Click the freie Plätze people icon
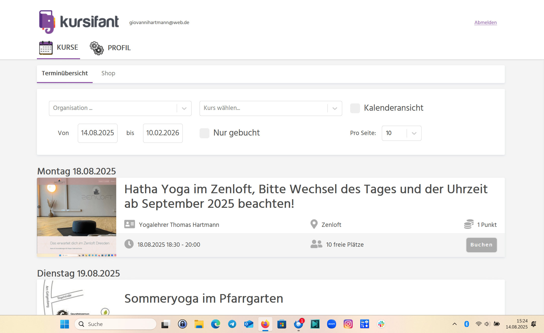 (316, 244)
